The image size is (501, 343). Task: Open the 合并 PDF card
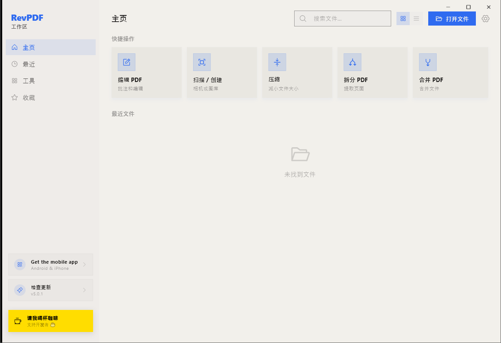point(451,72)
